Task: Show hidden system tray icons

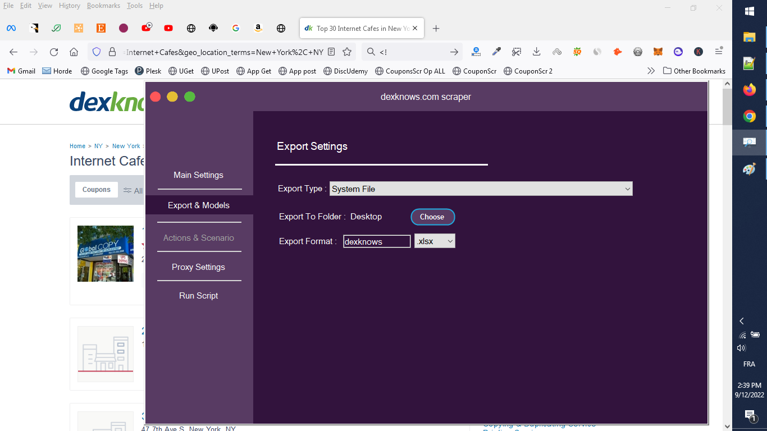Action: [742, 321]
